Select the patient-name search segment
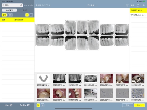 pyautogui.click(x=25, y=10)
